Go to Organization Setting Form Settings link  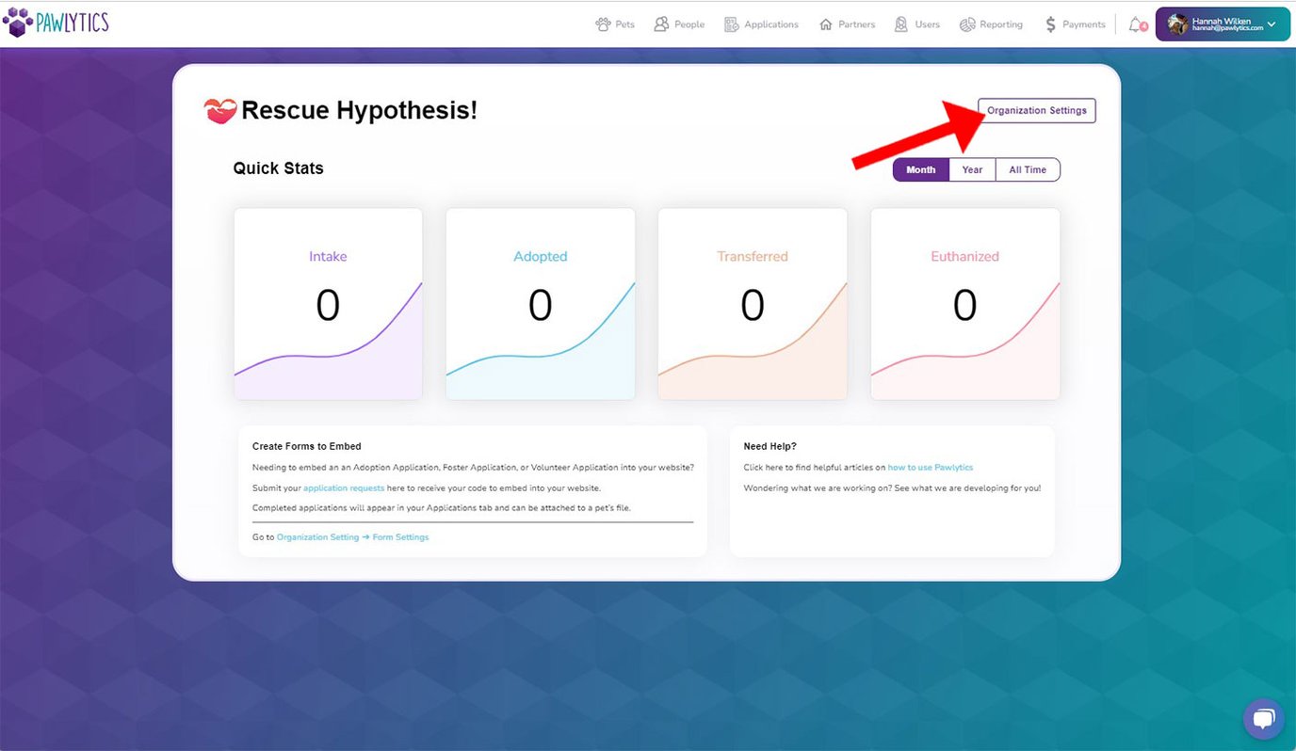pyautogui.click(x=352, y=537)
